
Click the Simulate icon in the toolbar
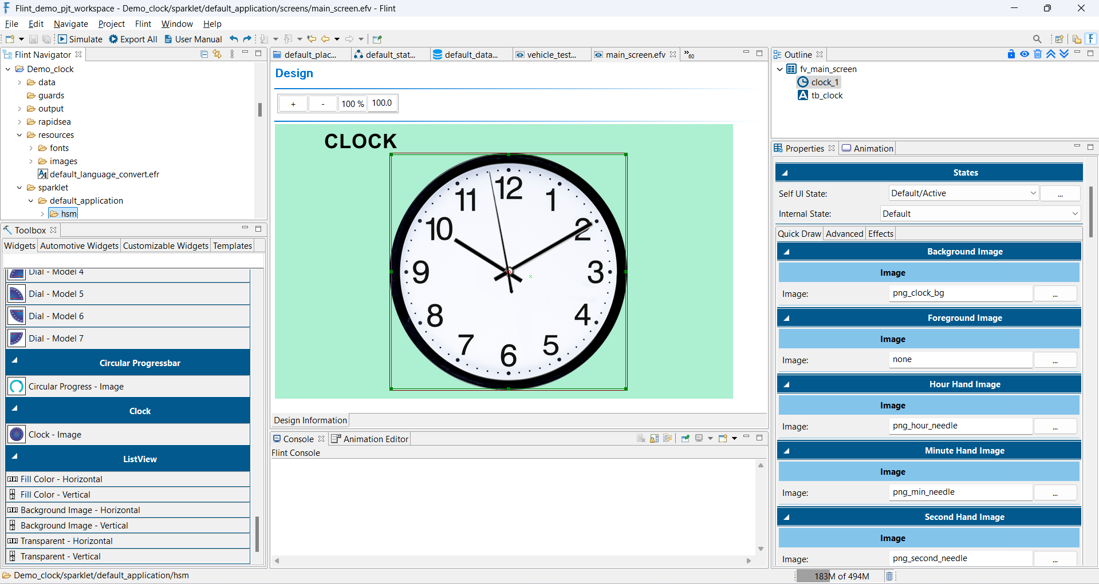click(63, 39)
